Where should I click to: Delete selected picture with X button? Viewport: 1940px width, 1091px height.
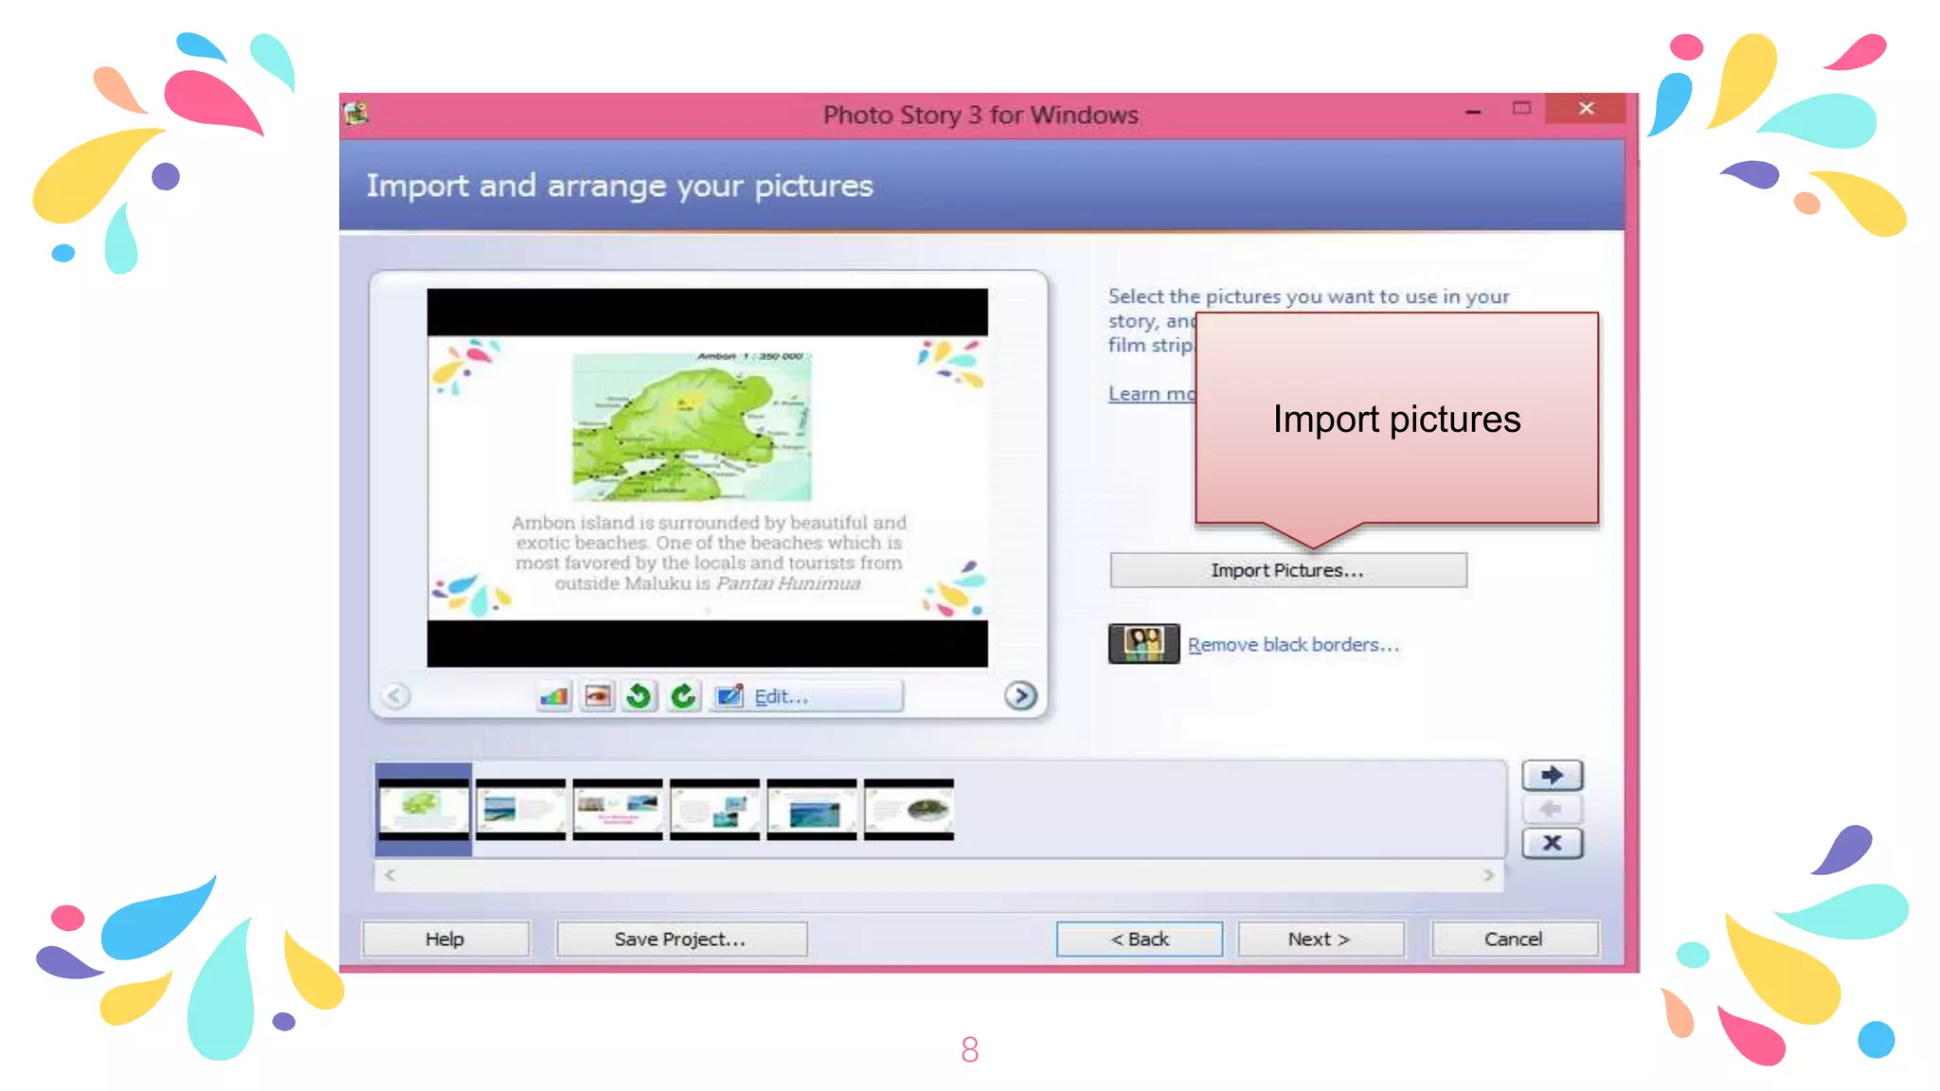click(1552, 843)
